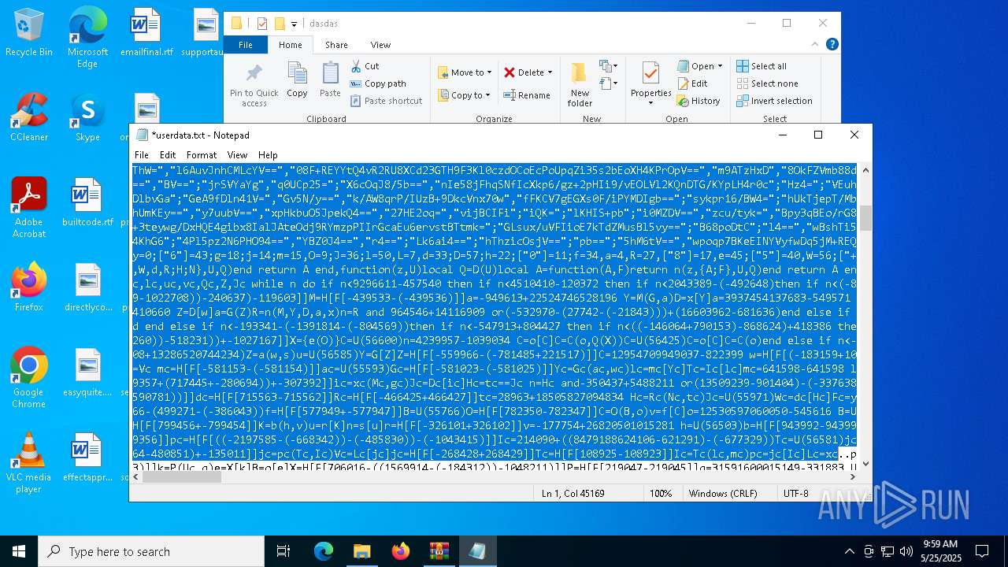The width and height of the screenshot is (1008, 567).
Task: Click Notepad scroll right arrow
Action: point(853,476)
